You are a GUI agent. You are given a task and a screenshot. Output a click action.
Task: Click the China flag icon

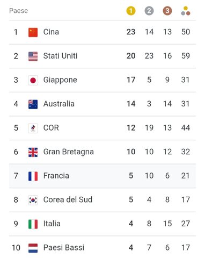33,32
